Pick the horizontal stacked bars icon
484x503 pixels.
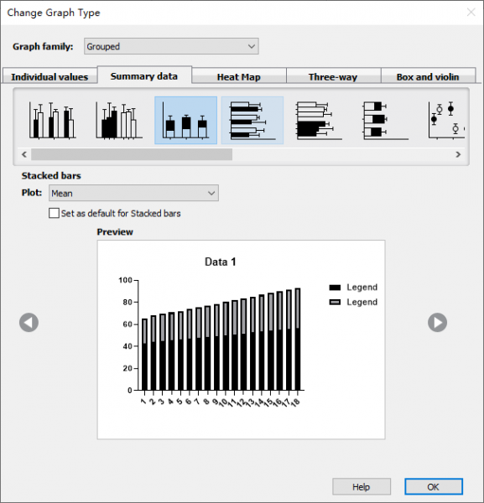(x=386, y=120)
